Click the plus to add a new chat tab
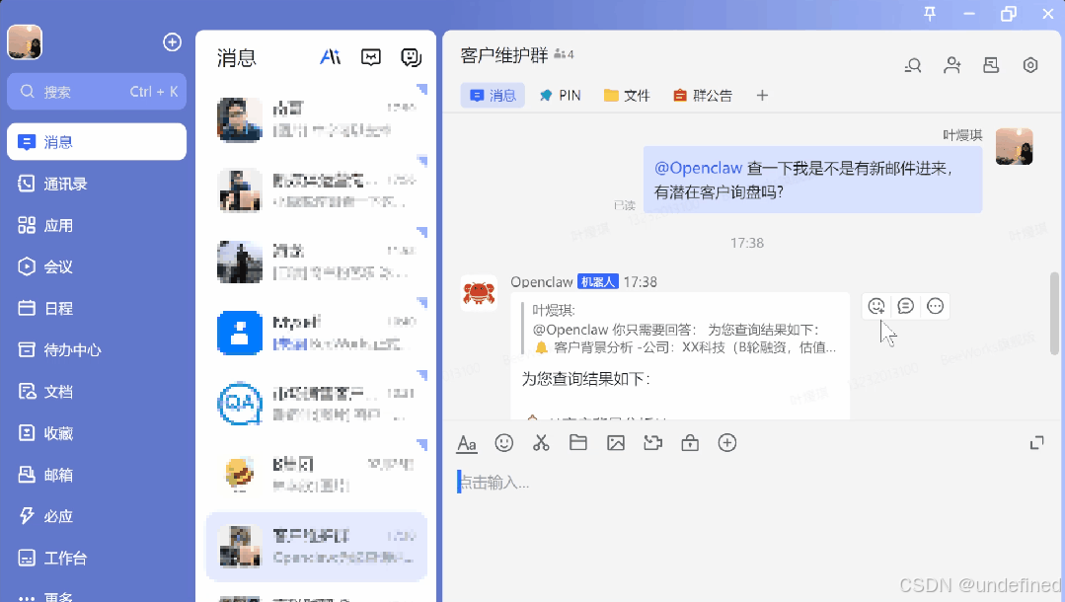This screenshot has width=1065, height=602. pos(762,95)
